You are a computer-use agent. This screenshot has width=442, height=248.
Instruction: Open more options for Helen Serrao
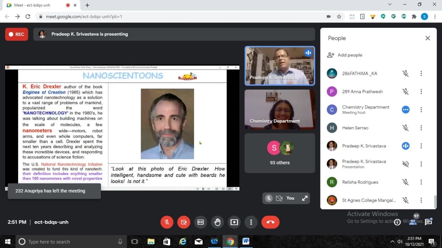[421, 128]
